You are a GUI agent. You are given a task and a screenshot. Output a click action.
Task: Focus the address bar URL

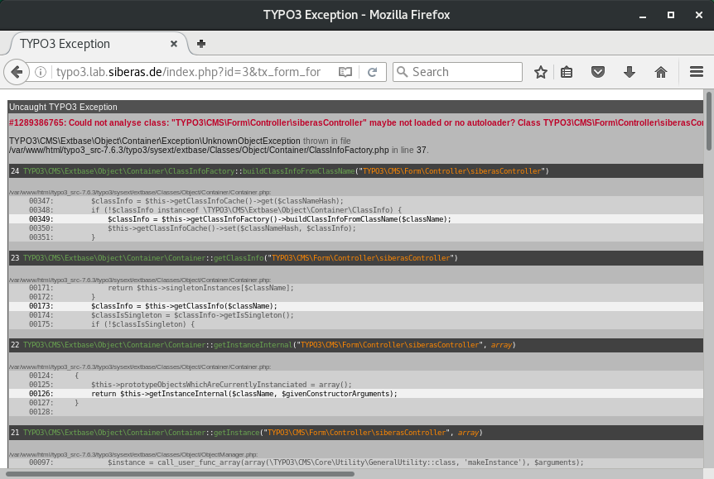[x=191, y=72]
